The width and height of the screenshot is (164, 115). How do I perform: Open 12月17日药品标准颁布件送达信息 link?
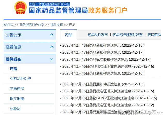[95, 59]
